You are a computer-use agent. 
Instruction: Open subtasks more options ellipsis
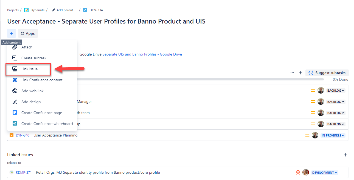[292, 73]
